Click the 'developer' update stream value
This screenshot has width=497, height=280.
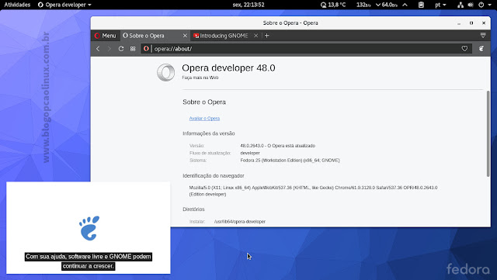click(250, 153)
